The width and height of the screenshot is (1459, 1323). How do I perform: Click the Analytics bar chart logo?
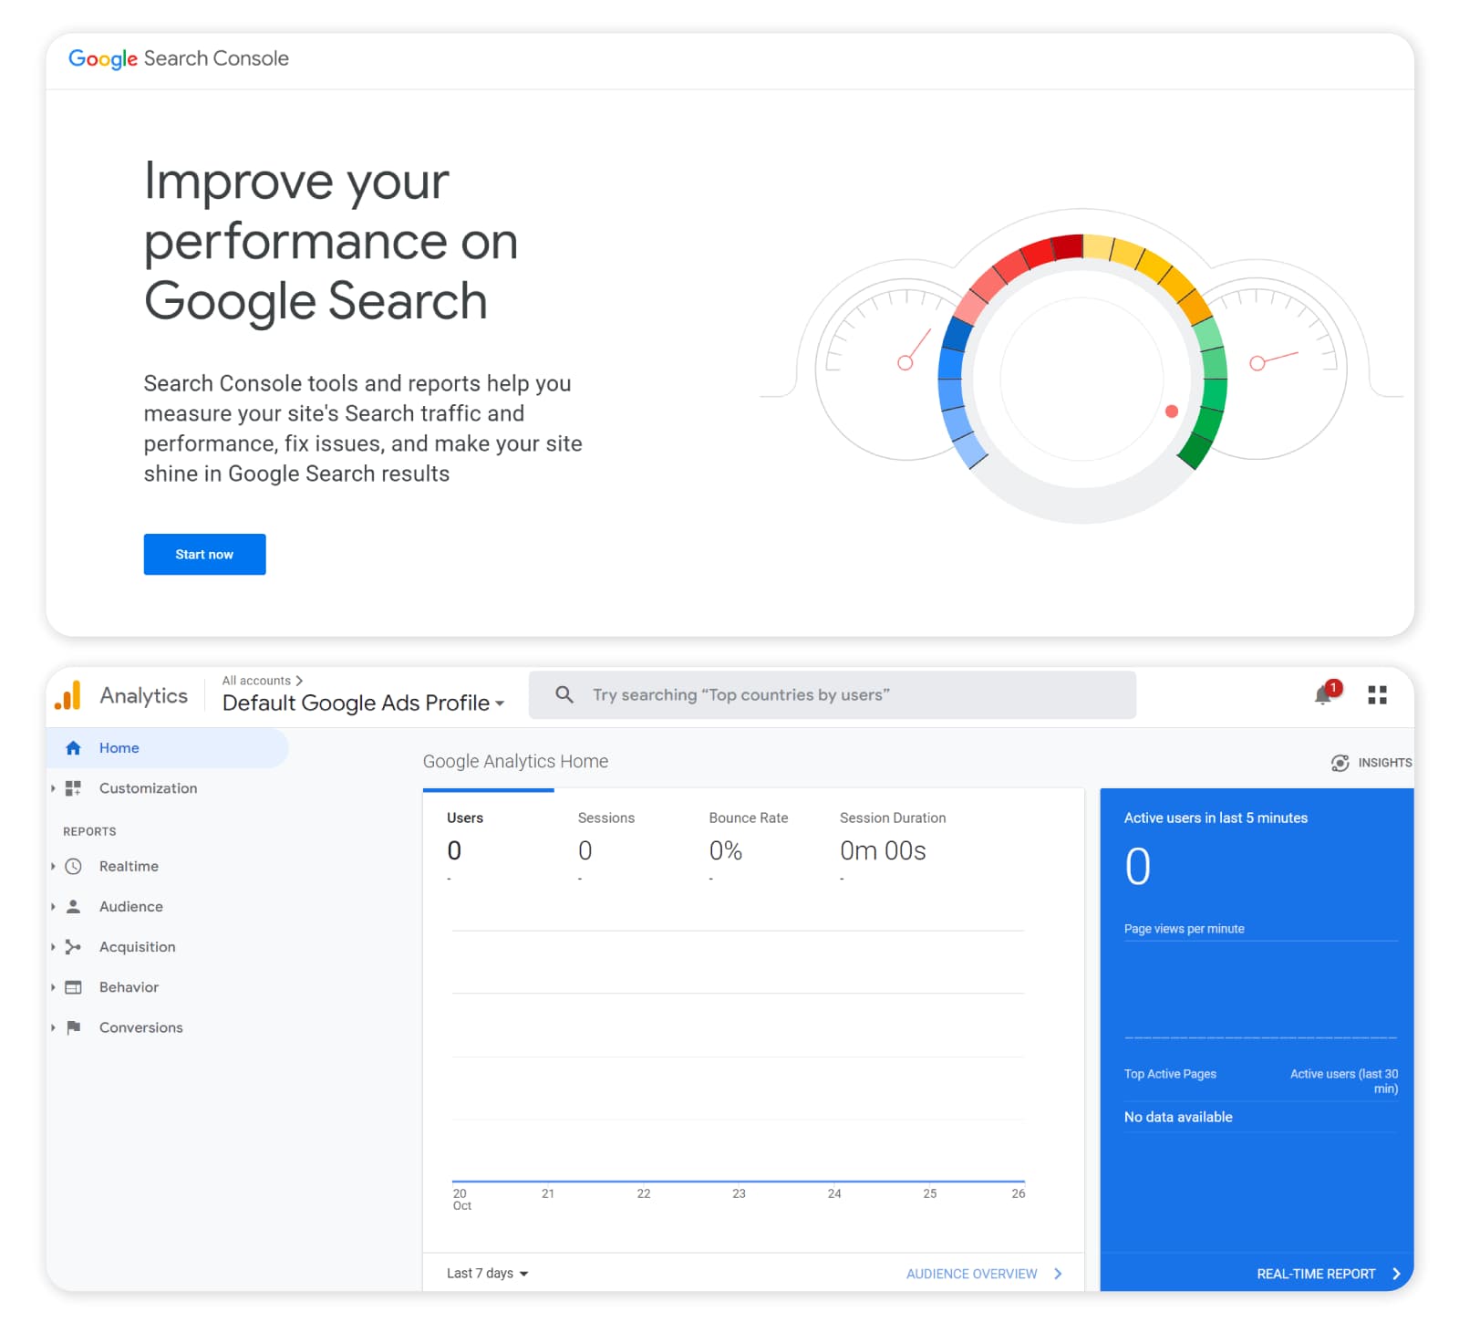point(68,695)
